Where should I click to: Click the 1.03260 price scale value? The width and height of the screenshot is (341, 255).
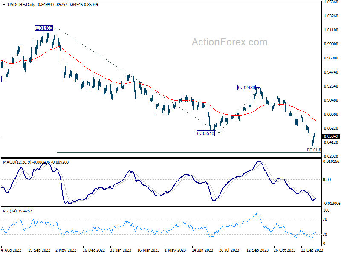(x=331, y=16)
